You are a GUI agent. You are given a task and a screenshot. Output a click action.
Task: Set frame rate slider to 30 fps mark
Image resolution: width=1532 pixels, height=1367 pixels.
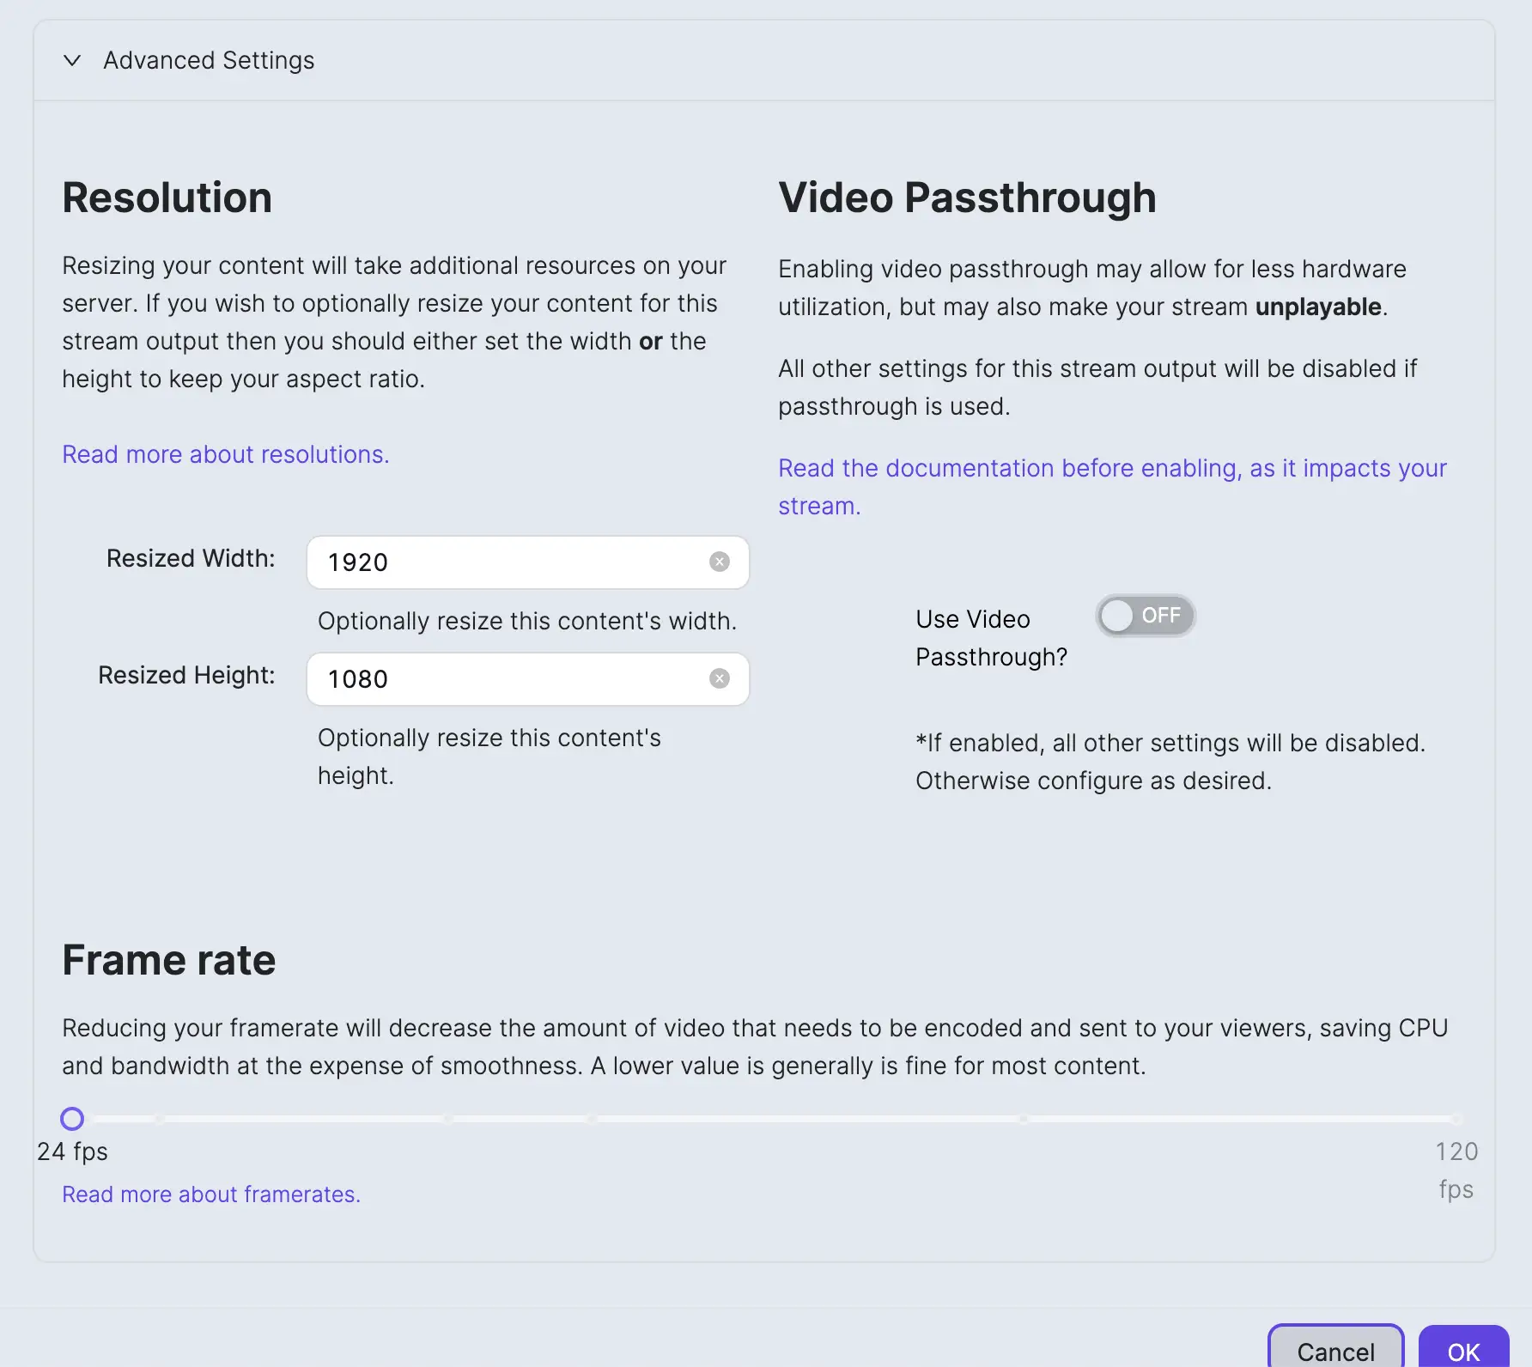pyautogui.click(x=161, y=1119)
